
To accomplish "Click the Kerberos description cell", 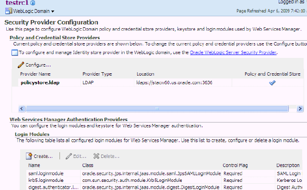I will point(289,180).
